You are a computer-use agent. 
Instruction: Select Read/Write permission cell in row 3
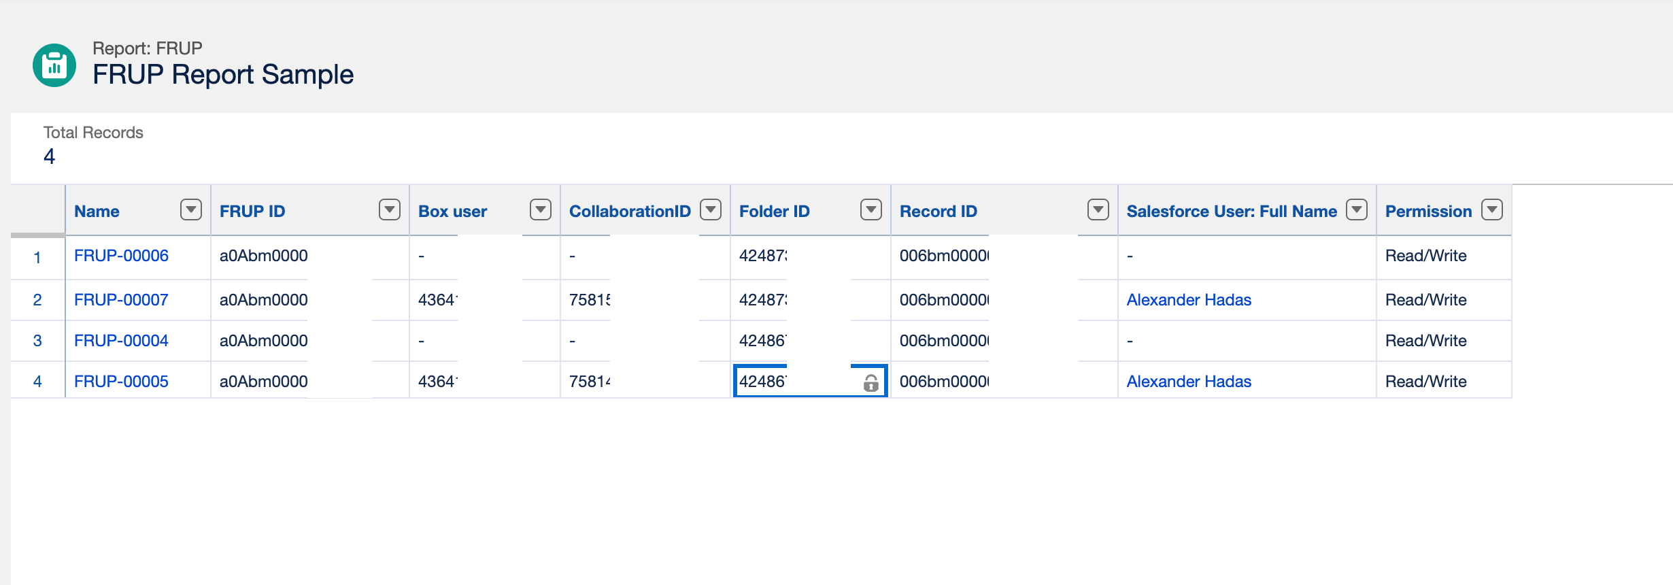pos(1444,341)
